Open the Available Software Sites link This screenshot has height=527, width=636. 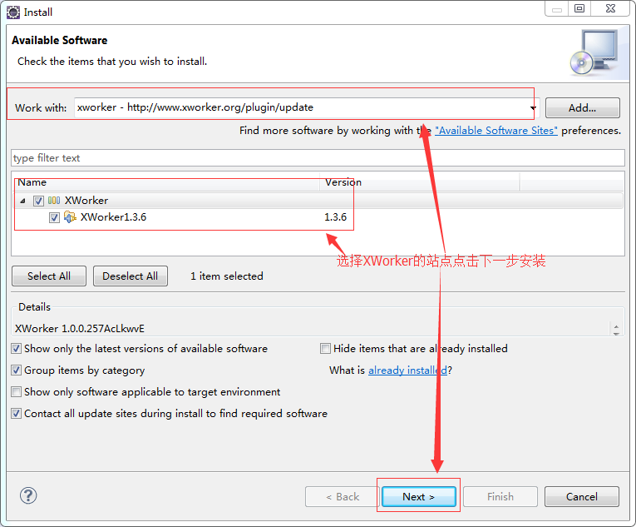click(x=496, y=131)
